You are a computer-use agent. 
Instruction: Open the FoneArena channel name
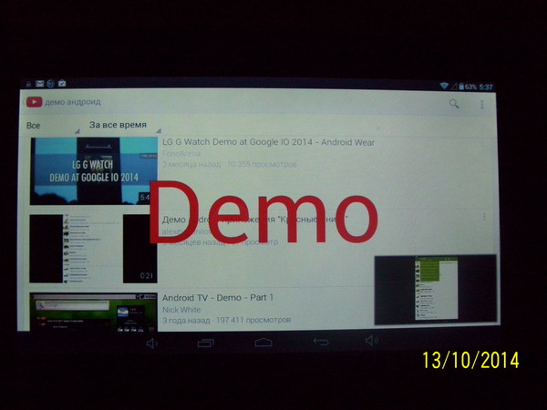point(181,153)
